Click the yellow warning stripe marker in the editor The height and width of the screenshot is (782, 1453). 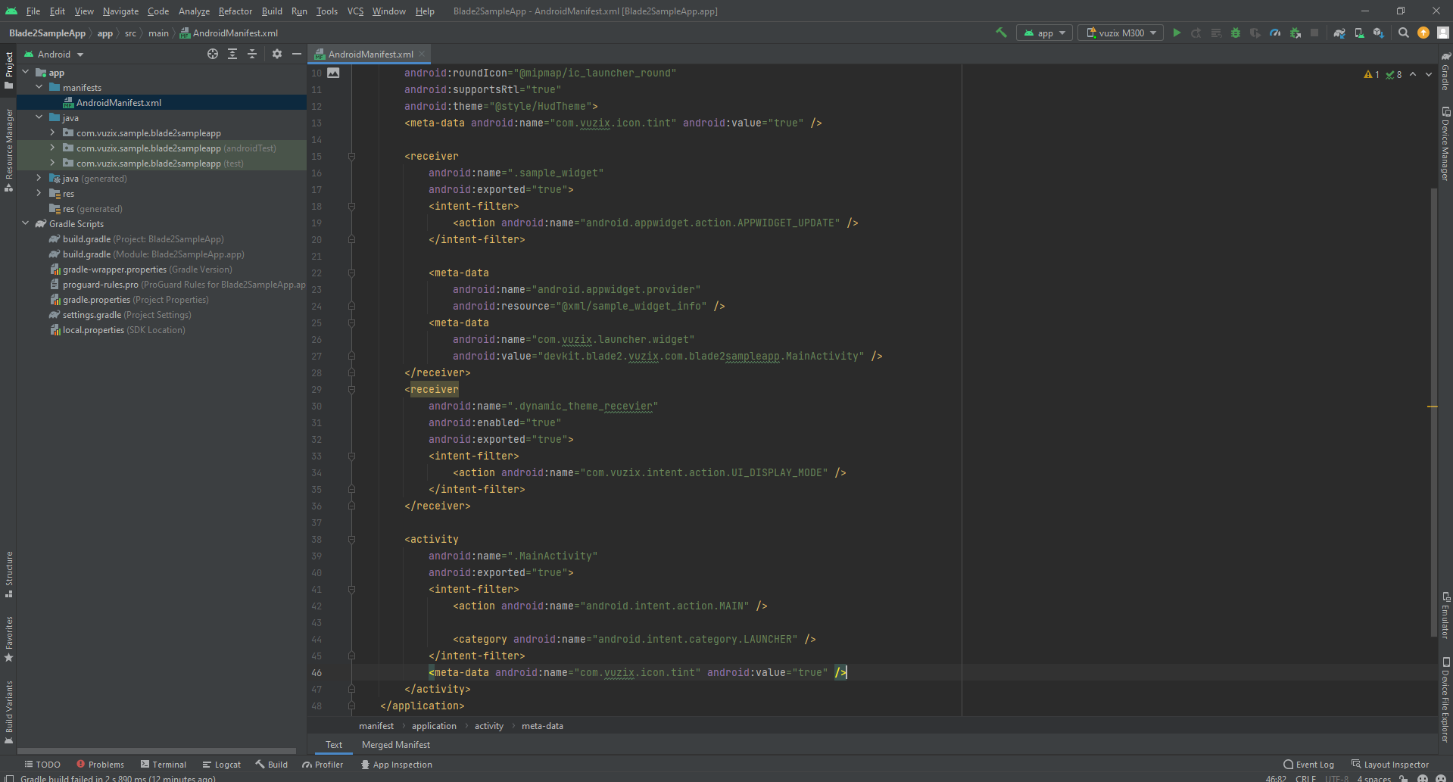[1433, 407]
